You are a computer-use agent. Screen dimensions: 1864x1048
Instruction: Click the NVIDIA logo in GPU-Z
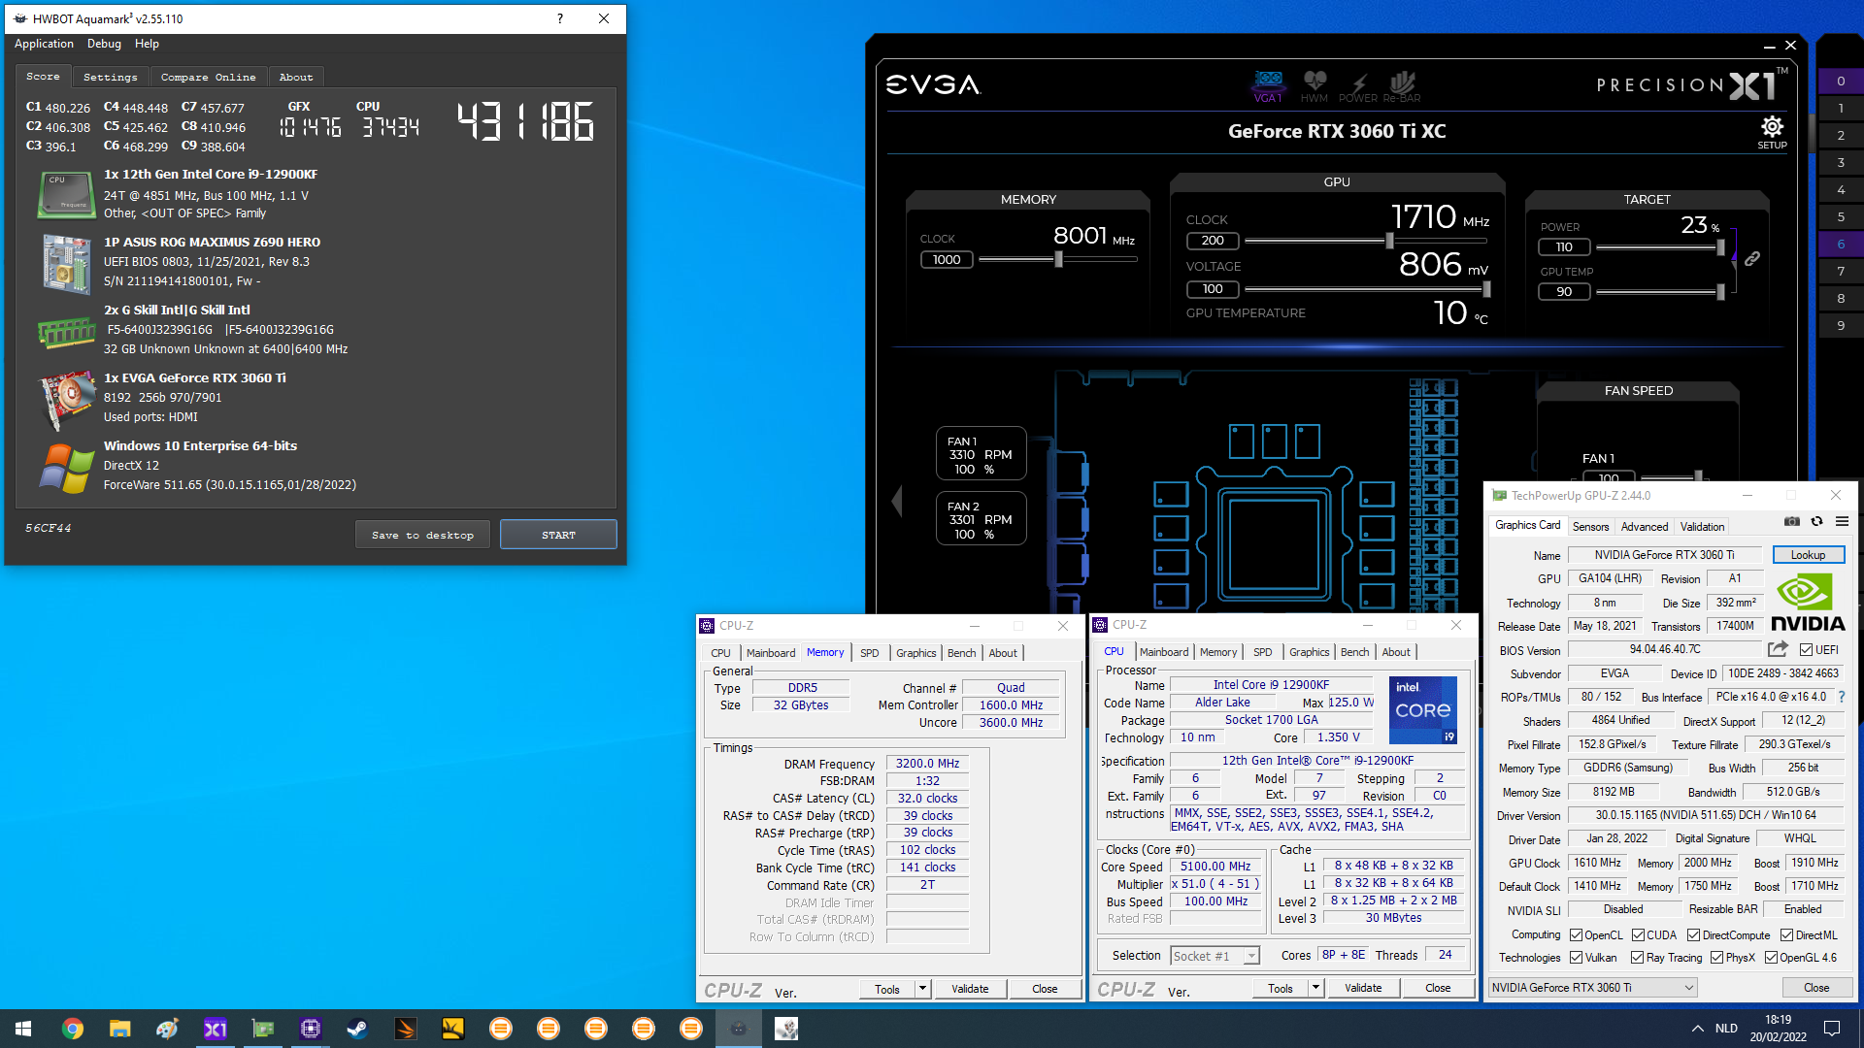tap(1807, 602)
